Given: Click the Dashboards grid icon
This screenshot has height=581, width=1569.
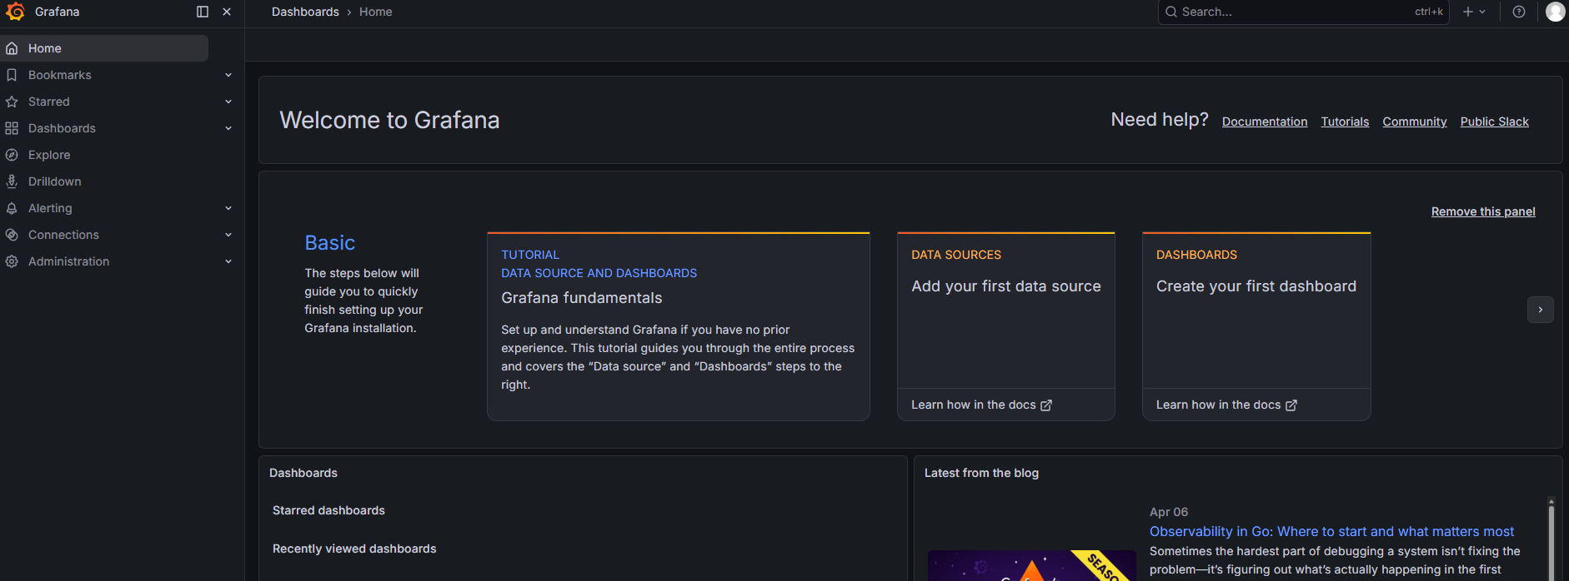Looking at the screenshot, I should coord(12,128).
